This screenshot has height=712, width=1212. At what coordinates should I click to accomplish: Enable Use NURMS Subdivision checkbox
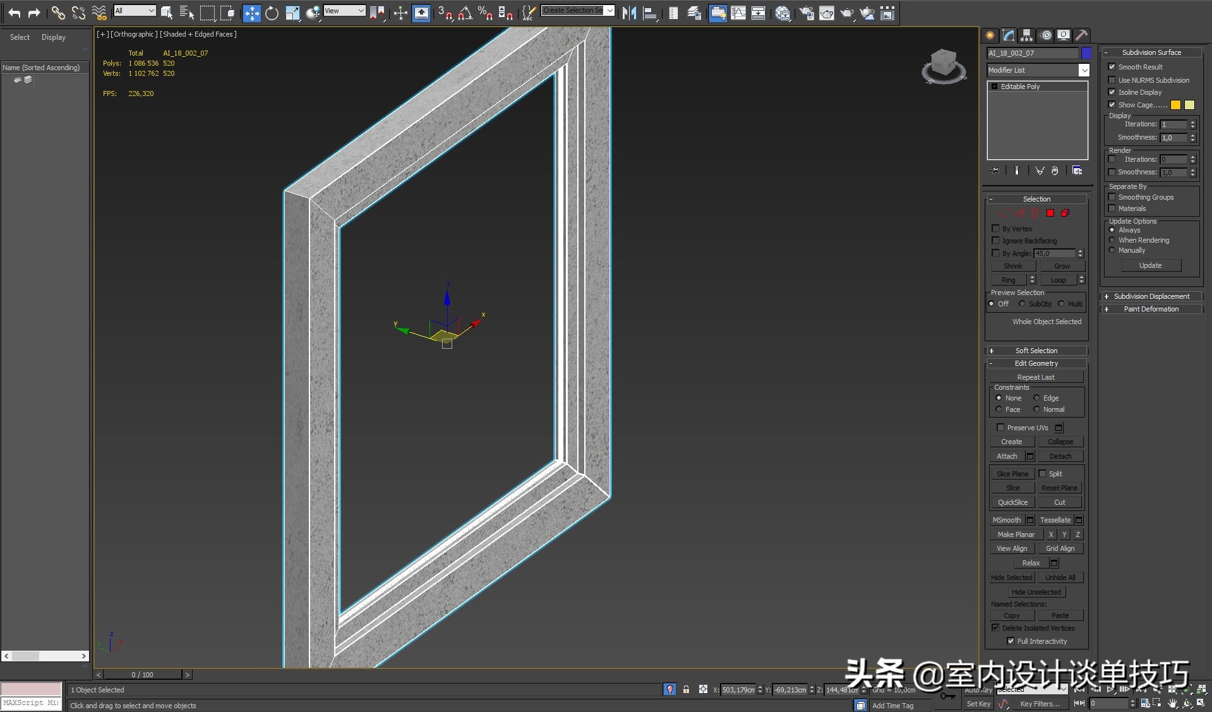coord(1112,80)
